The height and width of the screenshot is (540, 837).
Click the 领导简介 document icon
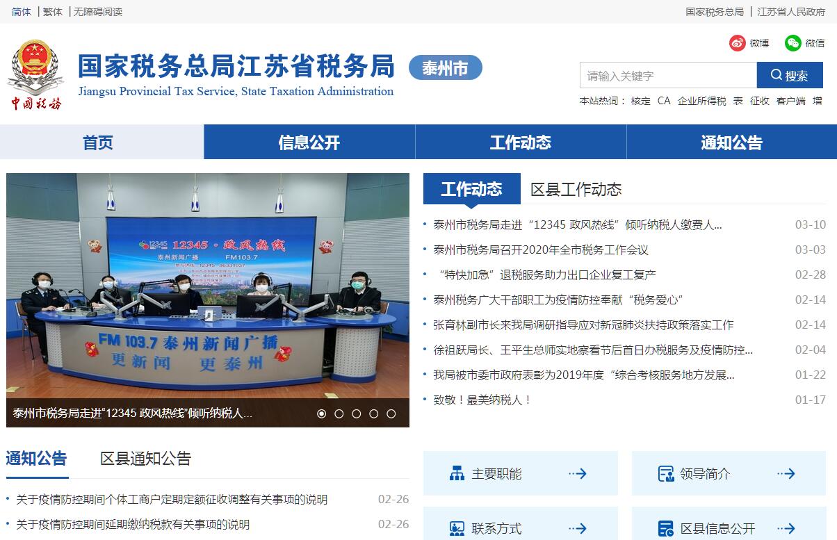(x=665, y=474)
